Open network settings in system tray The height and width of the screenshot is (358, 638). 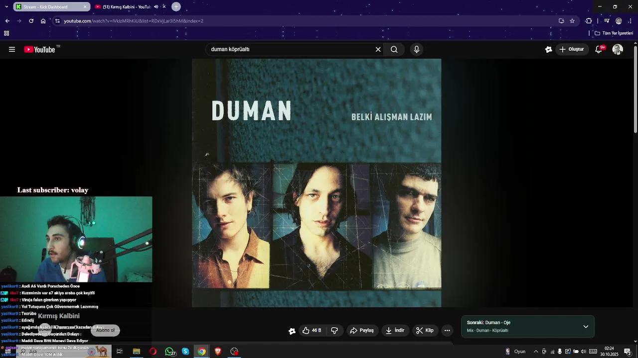coord(552,352)
